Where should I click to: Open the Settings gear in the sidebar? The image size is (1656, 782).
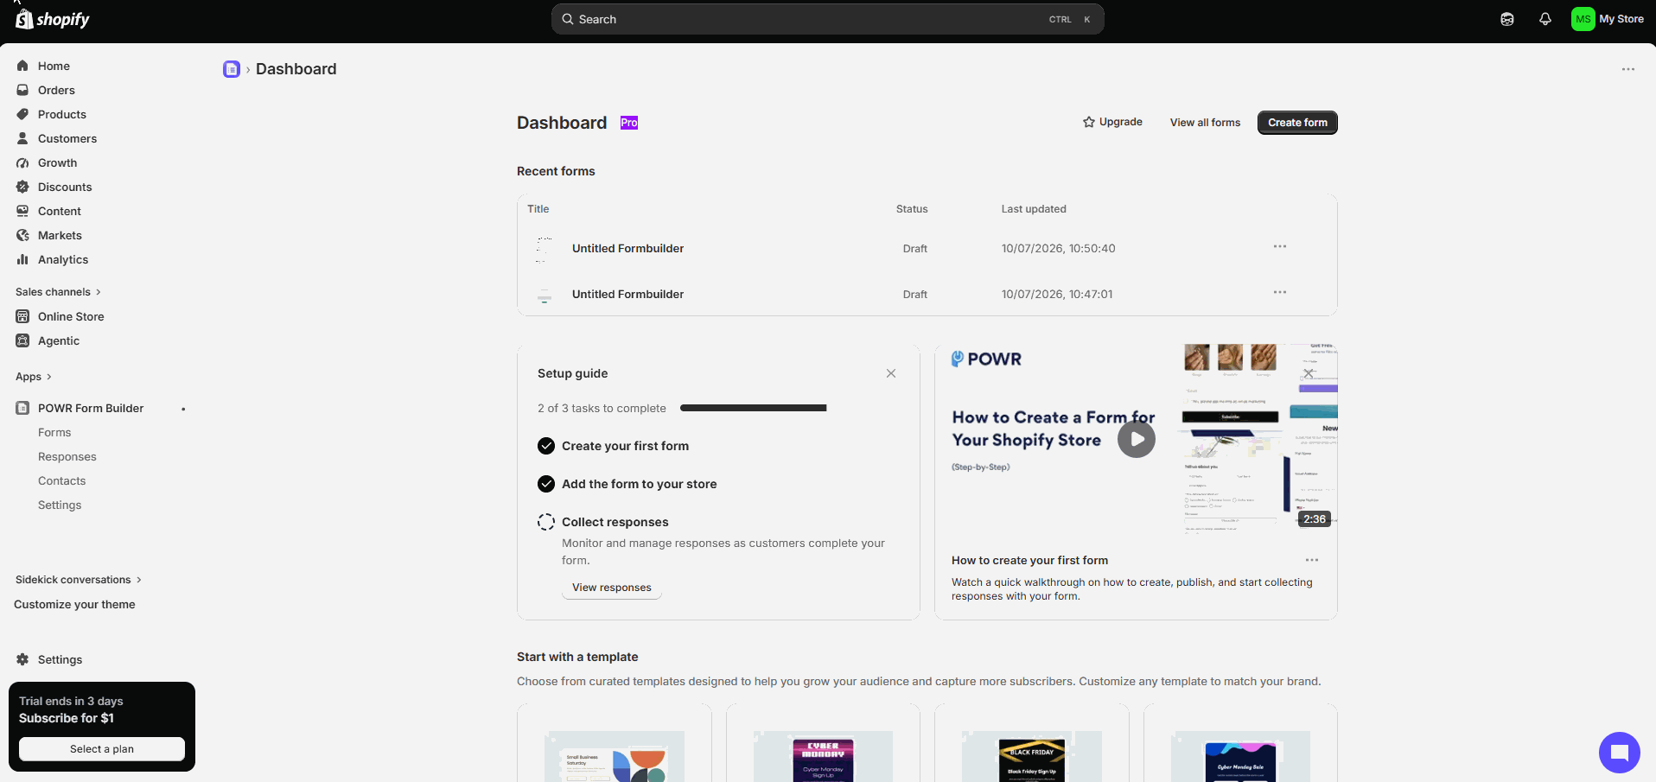tap(22, 659)
